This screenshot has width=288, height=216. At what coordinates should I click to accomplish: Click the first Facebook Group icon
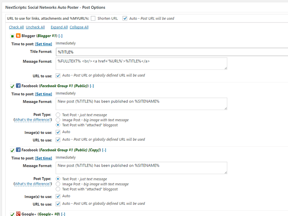(x=18, y=86)
